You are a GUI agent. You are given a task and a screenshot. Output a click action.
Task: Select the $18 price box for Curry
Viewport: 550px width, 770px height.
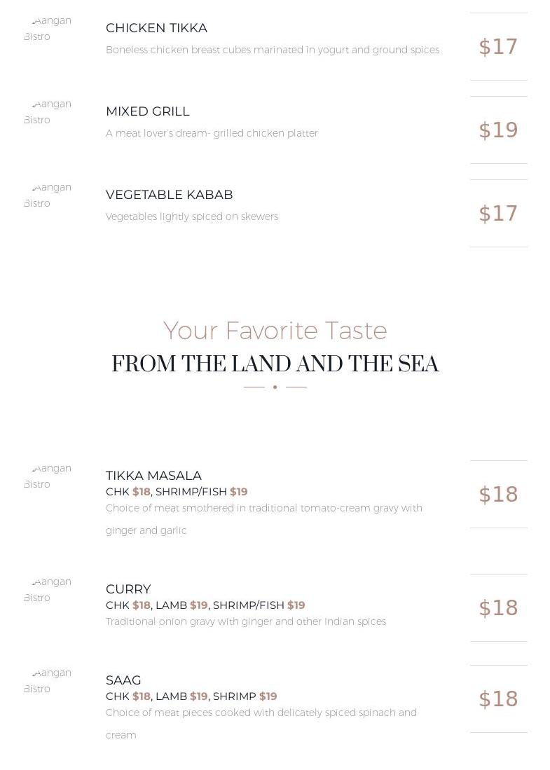(498, 608)
